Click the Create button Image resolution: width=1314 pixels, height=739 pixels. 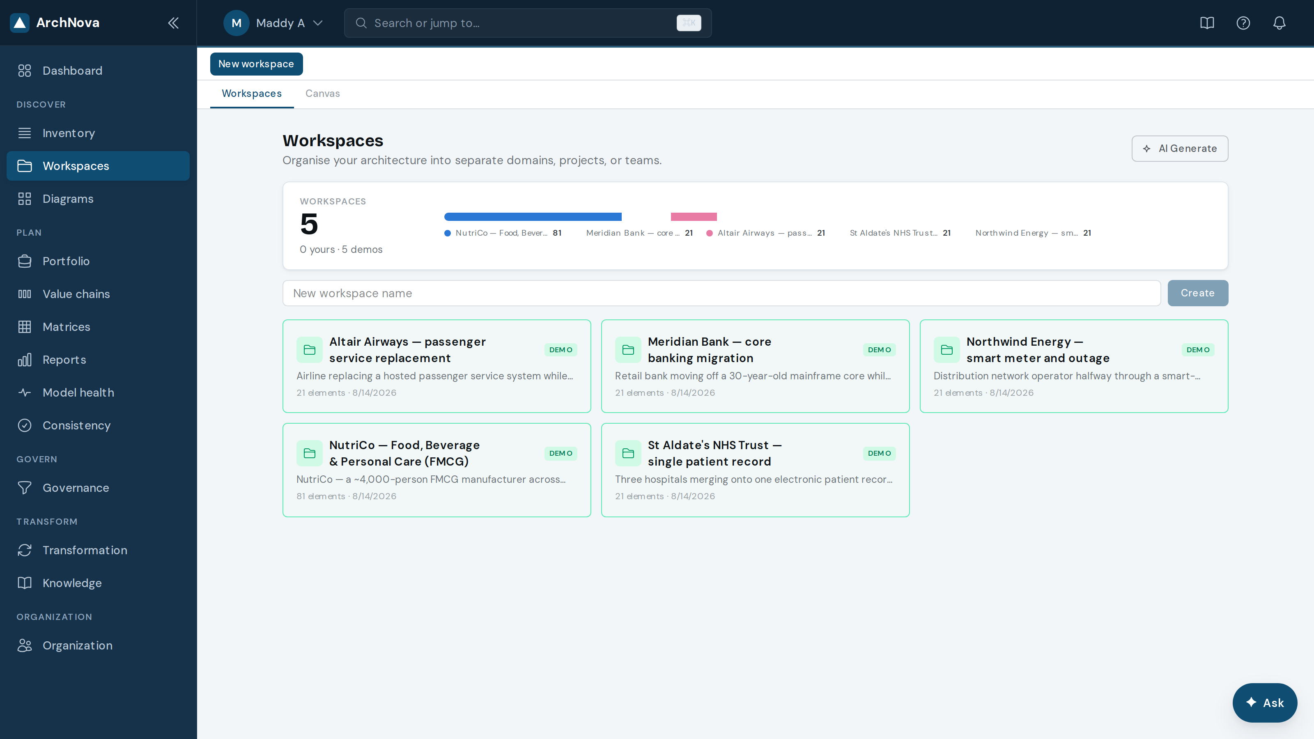click(x=1198, y=293)
